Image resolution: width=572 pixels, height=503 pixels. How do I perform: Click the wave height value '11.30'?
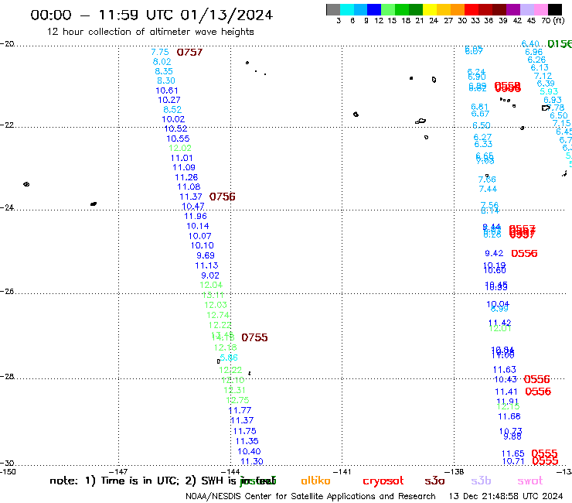pyautogui.click(x=252, y=462)
